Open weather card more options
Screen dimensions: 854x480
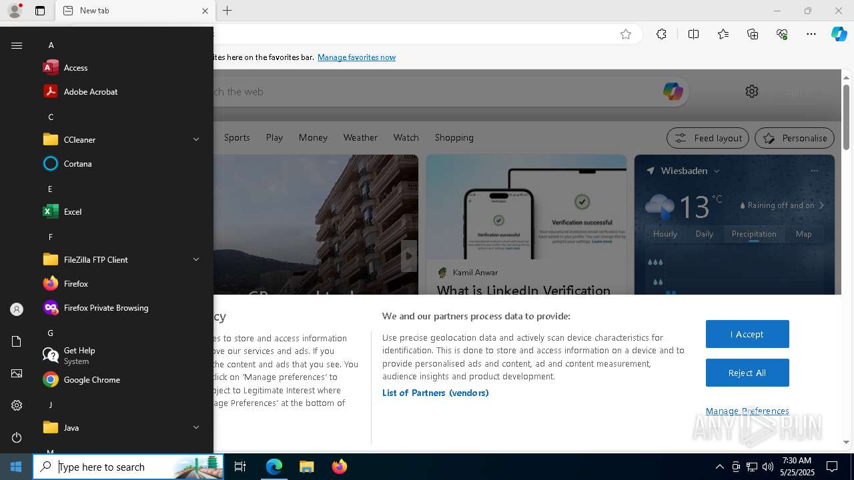coord(814,171)
